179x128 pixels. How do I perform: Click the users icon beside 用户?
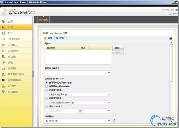pos(3,27)
